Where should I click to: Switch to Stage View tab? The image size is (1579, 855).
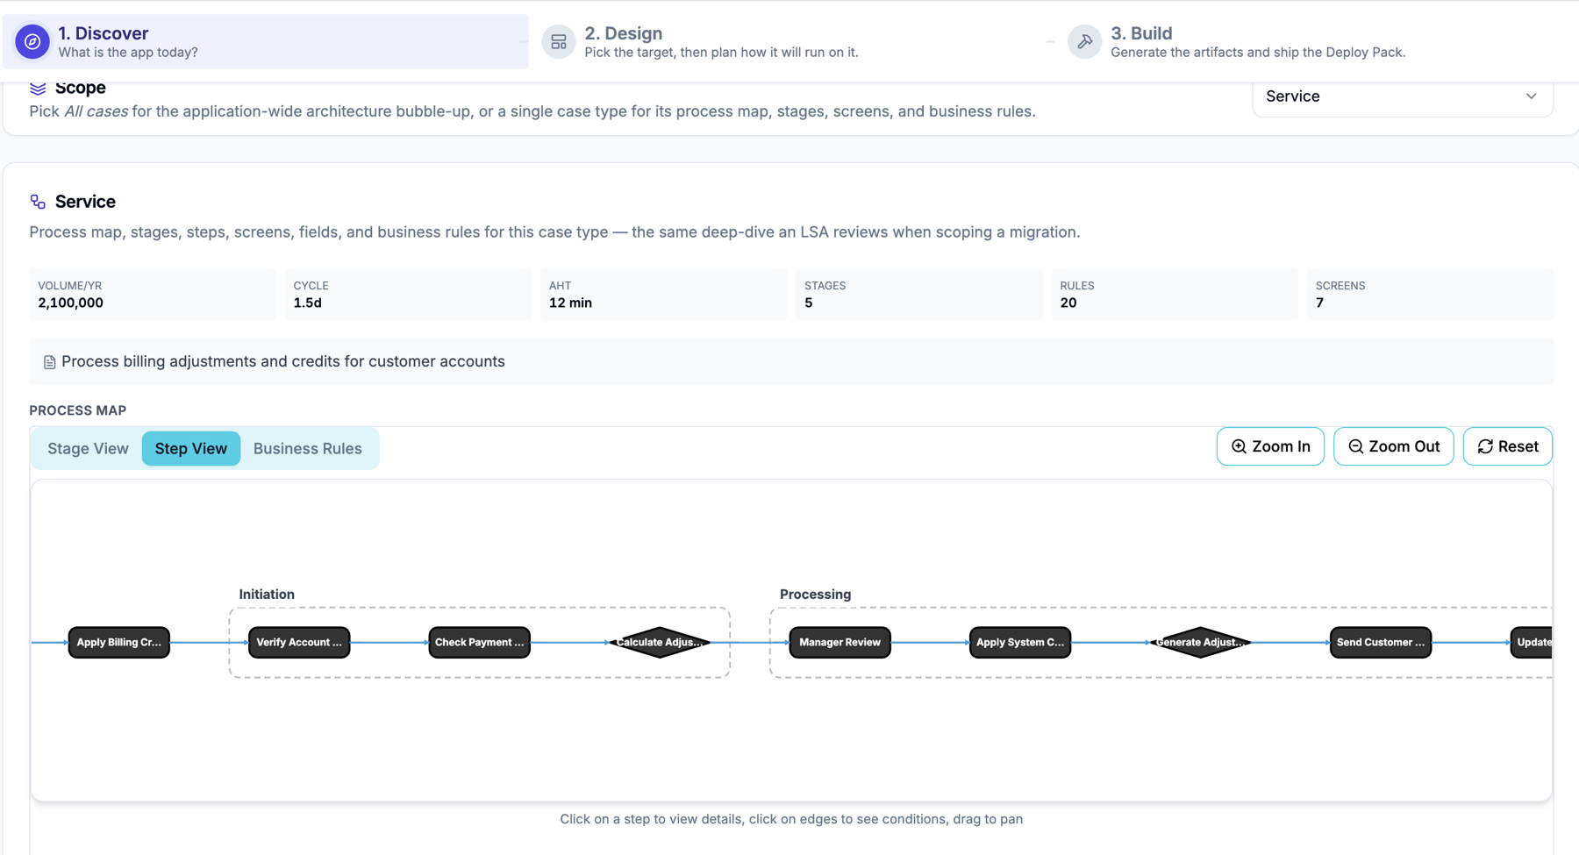point(88,448)
